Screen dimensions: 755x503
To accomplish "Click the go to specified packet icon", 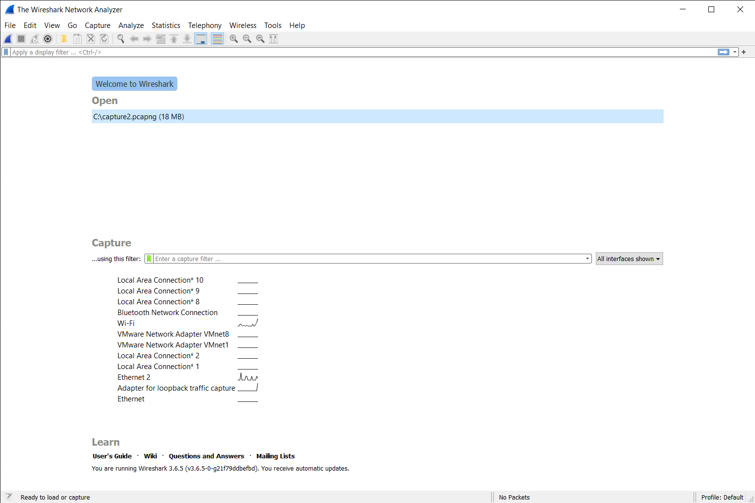I will (x=161, y=39).
